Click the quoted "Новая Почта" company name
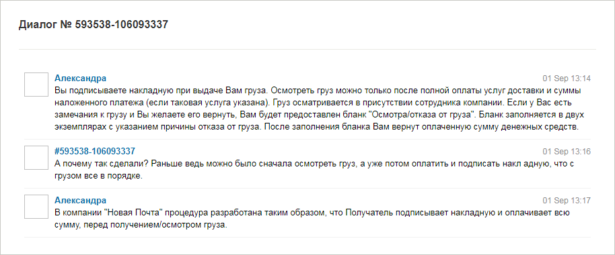The width and height of the screenshot is (615, 255). [132, 213]
